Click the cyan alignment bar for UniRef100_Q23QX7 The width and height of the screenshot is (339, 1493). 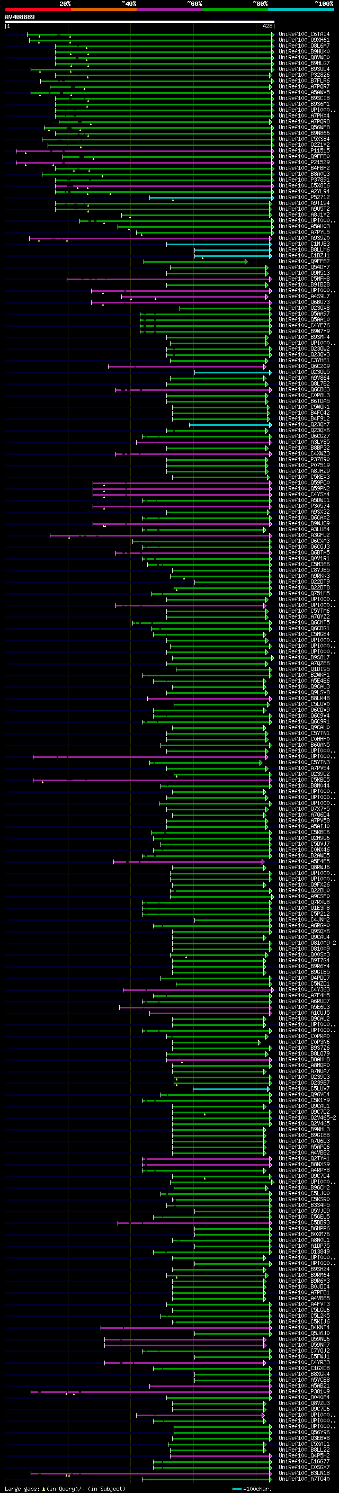(230, 425)
